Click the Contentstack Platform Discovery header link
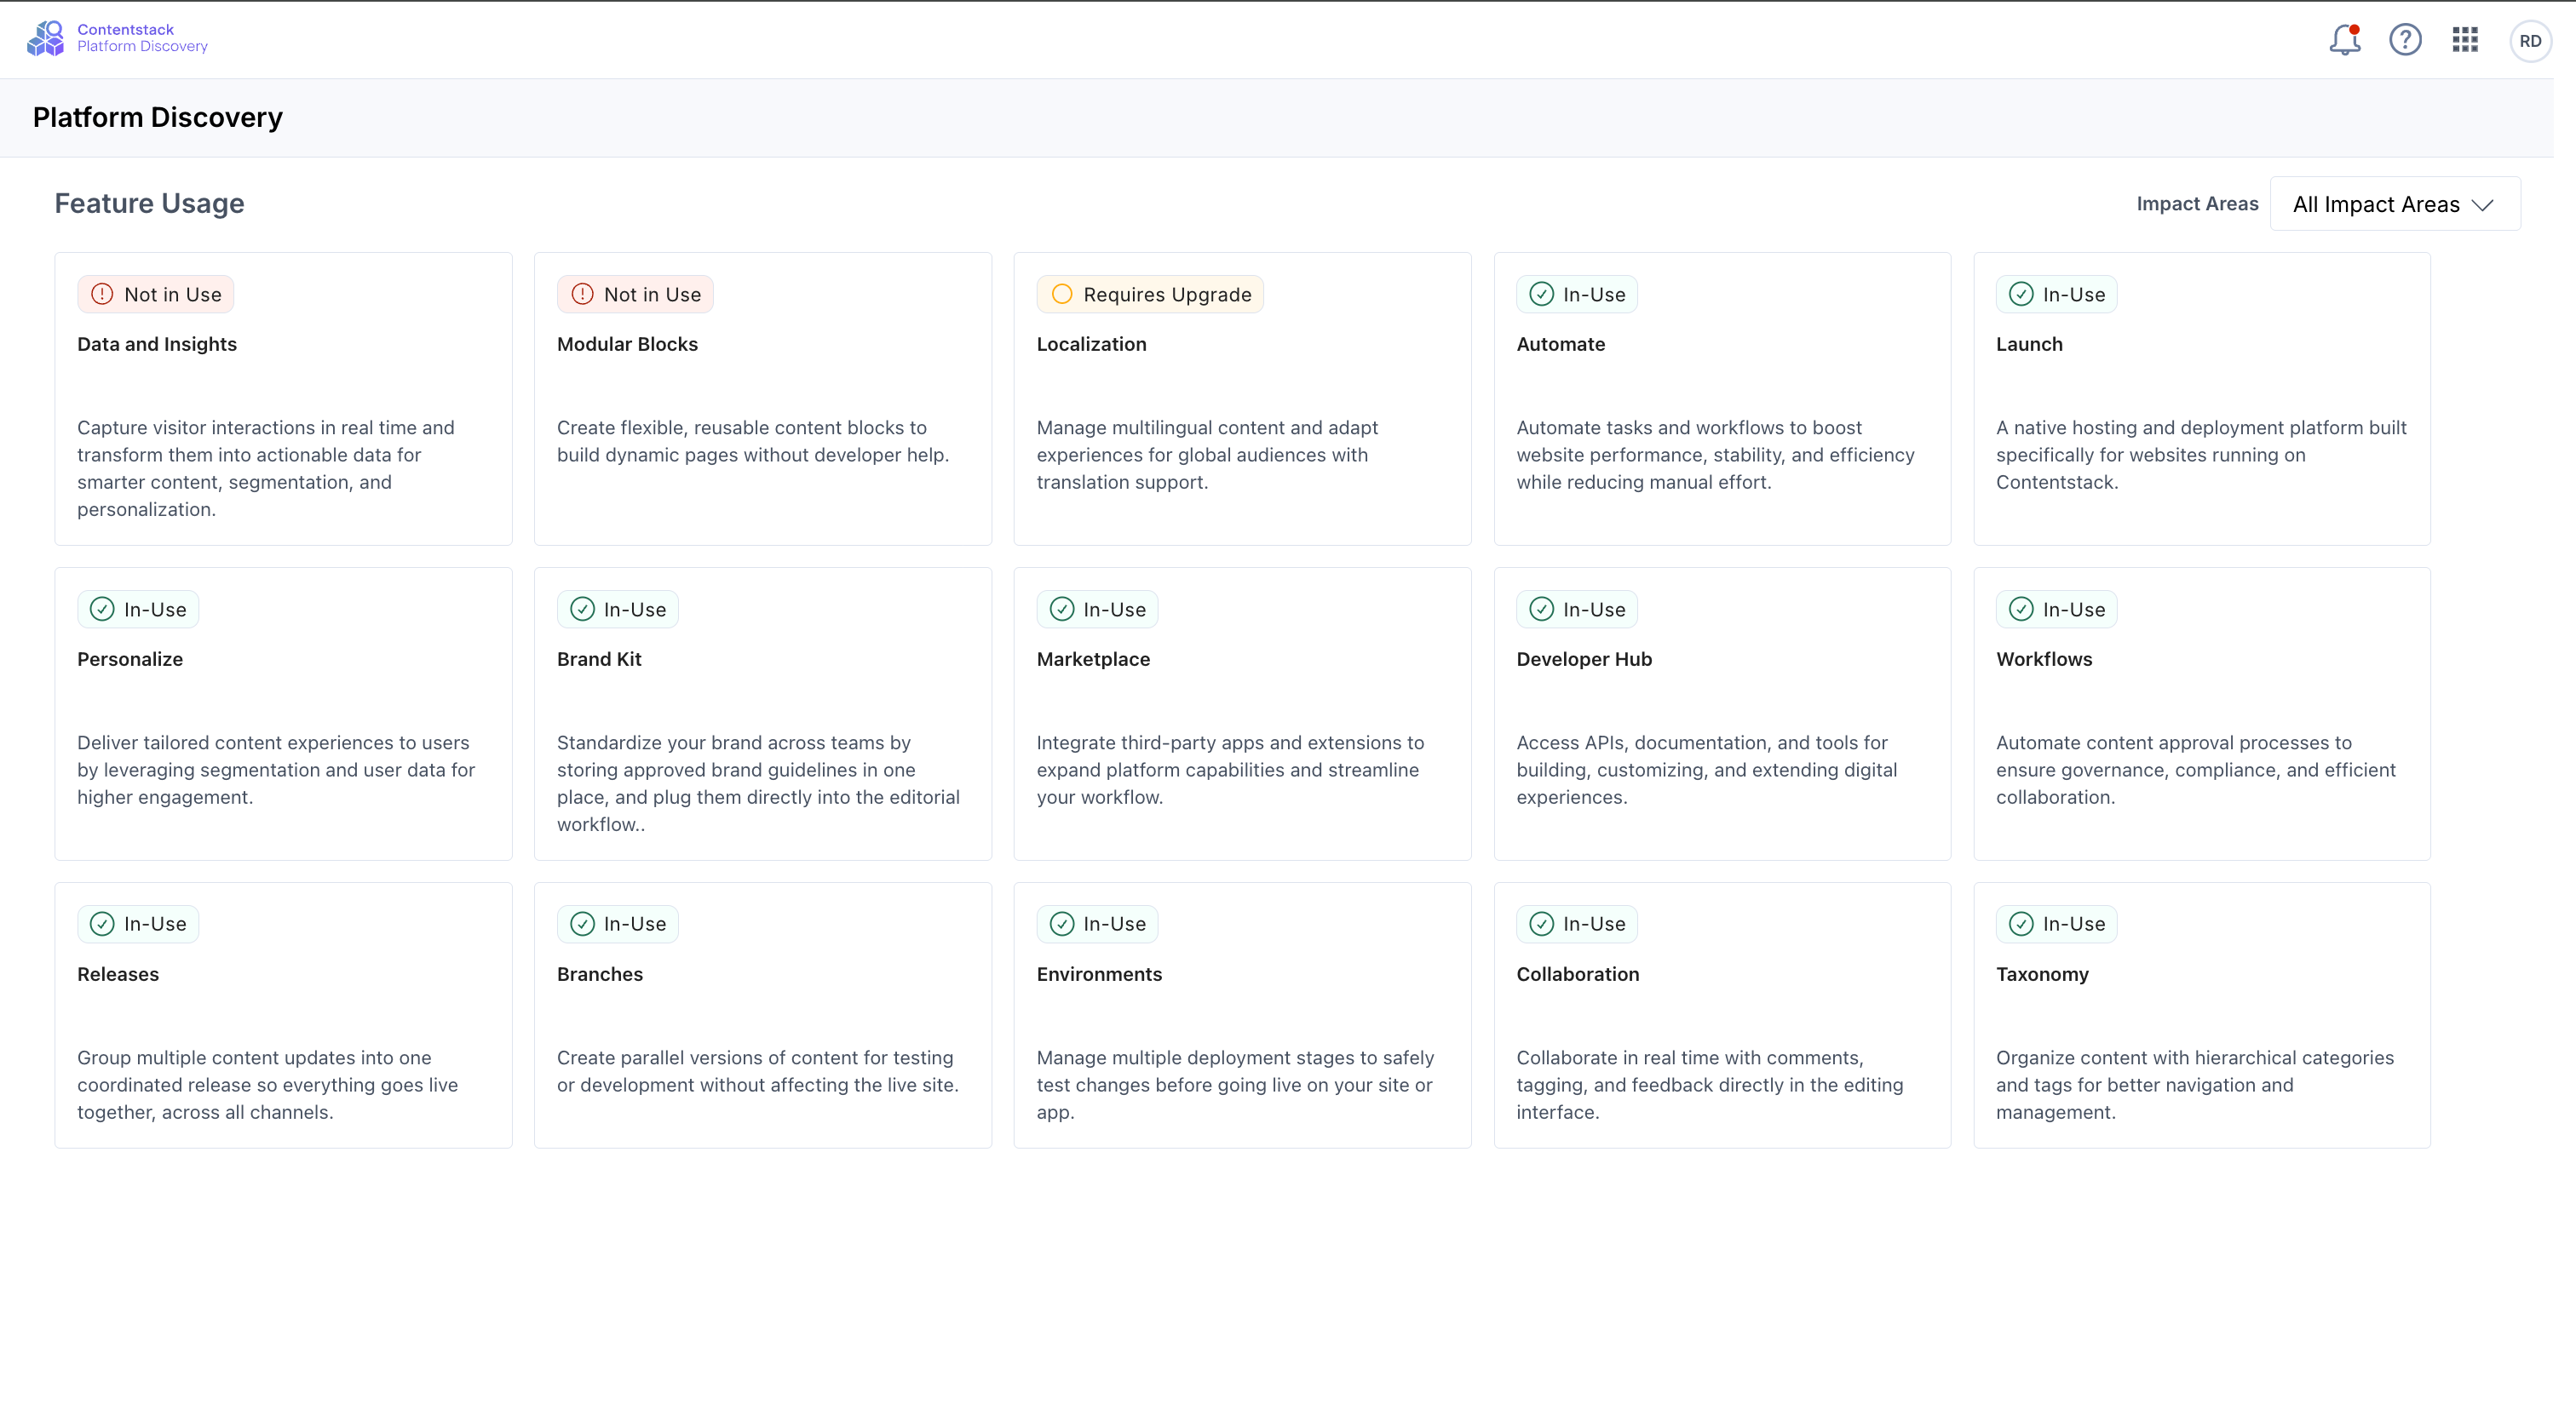Image resolution: width=2576 pixels, height=1410 pixels. (x=142, y=38)
